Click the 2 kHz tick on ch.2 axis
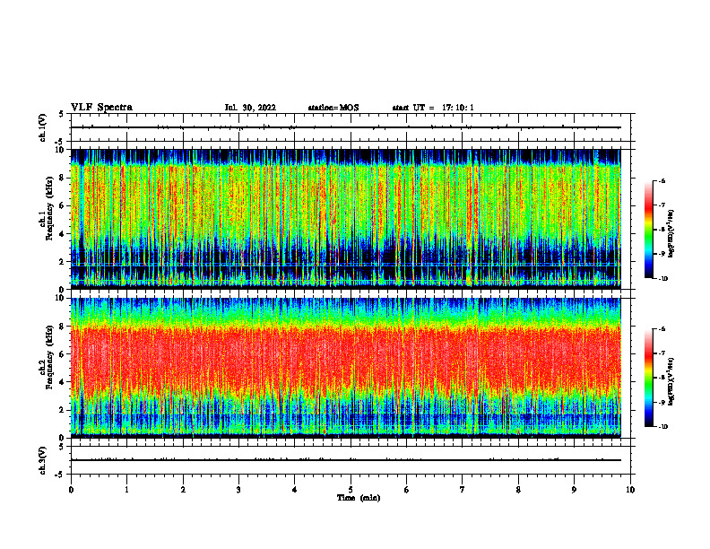Image resolution: width=710 pixels, height=549 pixels. pyautogui.click(x=63, y=410)
